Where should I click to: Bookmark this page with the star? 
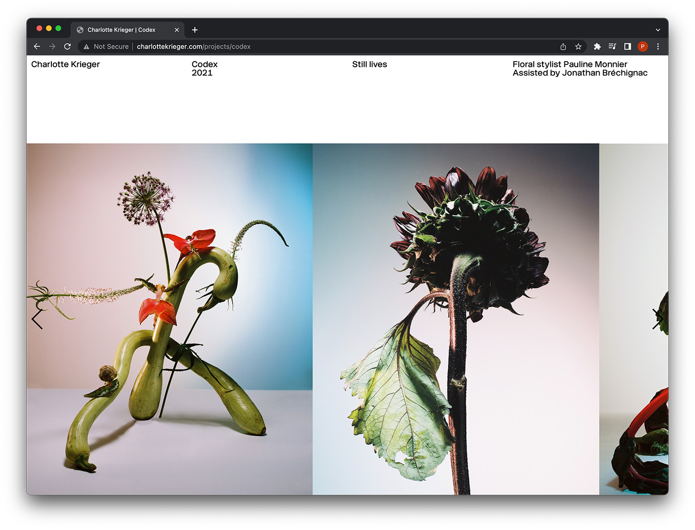[578, 46]
